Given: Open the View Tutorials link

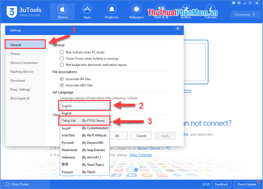Looking at the screenshot, I should (x=141, y=155).
